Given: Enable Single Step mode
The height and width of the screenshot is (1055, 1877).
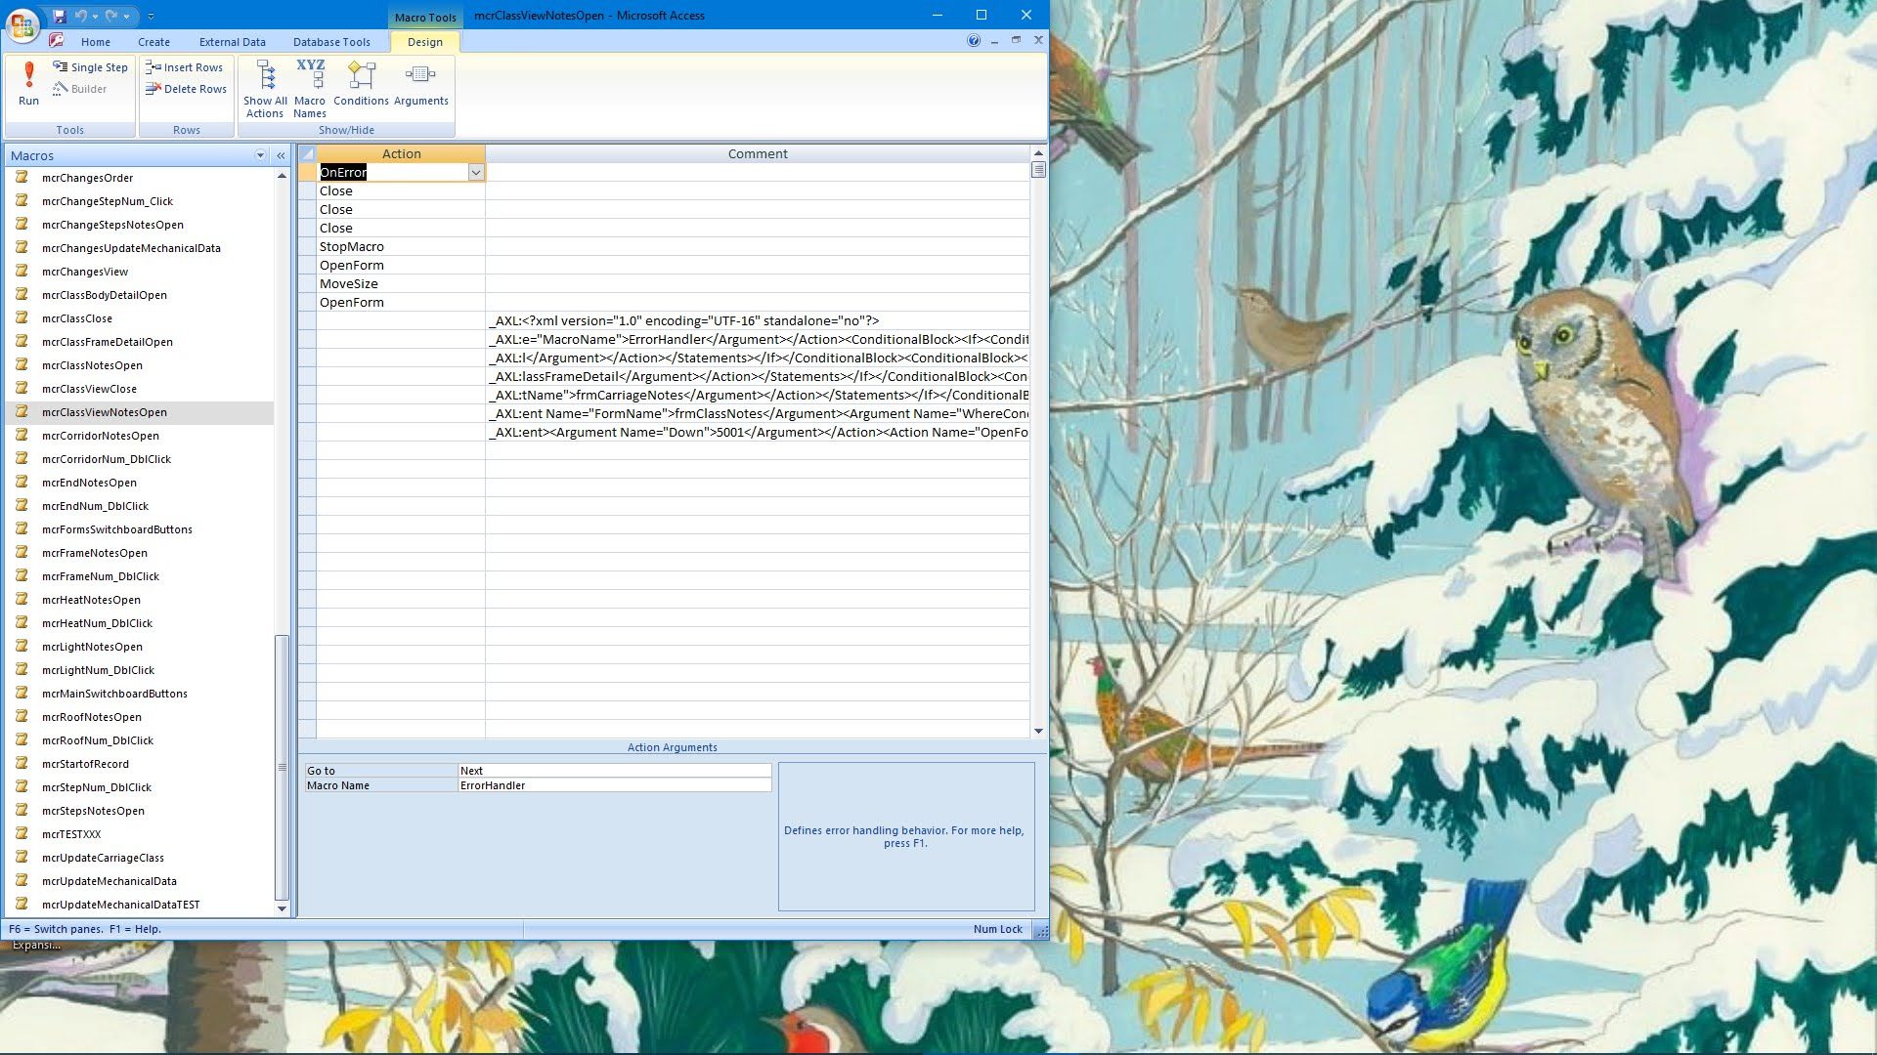Looking at the screenshot, I should (x=90, y=67).
